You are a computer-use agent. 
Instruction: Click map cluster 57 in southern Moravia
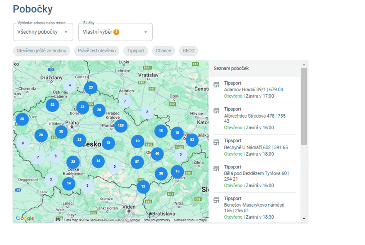[x=137, y=162]
